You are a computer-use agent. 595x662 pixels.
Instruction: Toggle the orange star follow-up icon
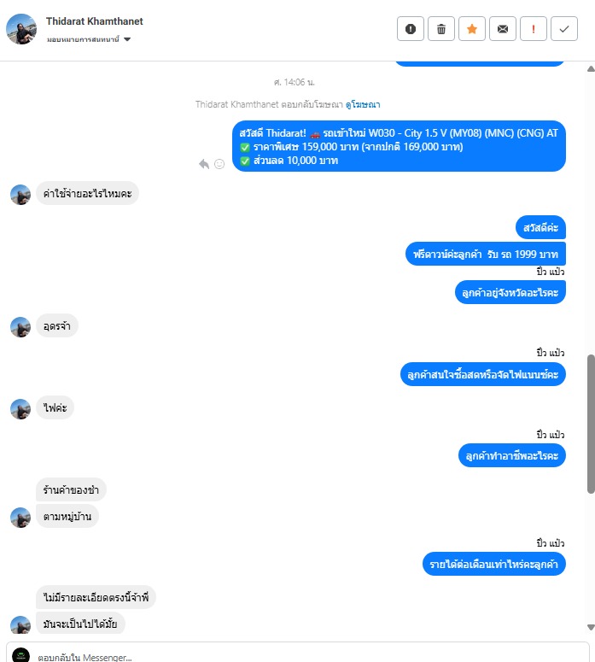[472, 29]
